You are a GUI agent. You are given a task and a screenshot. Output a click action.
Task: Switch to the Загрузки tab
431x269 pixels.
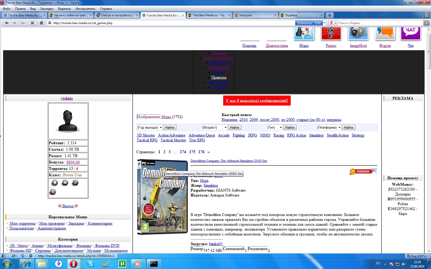click(x=256, y=15)
